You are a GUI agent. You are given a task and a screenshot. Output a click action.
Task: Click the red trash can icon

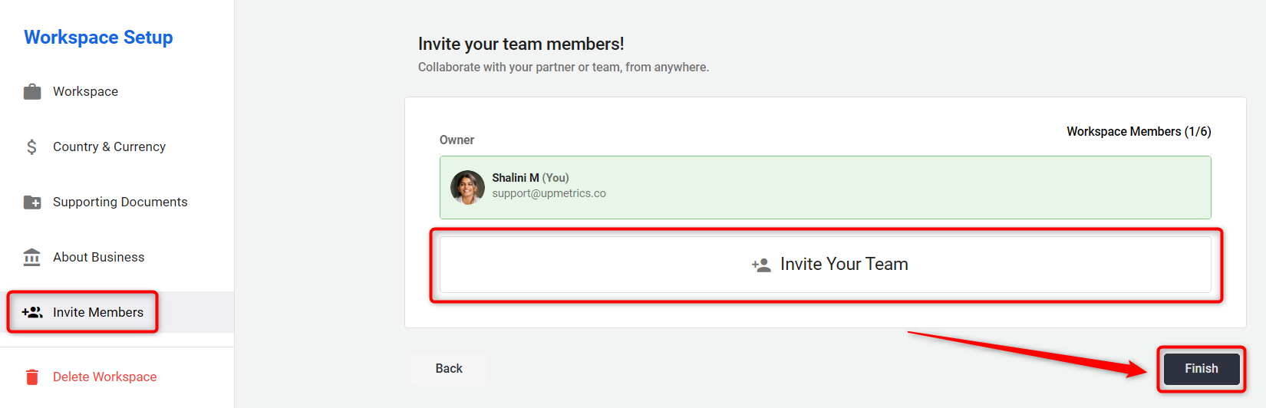click(x=32, y=377)
